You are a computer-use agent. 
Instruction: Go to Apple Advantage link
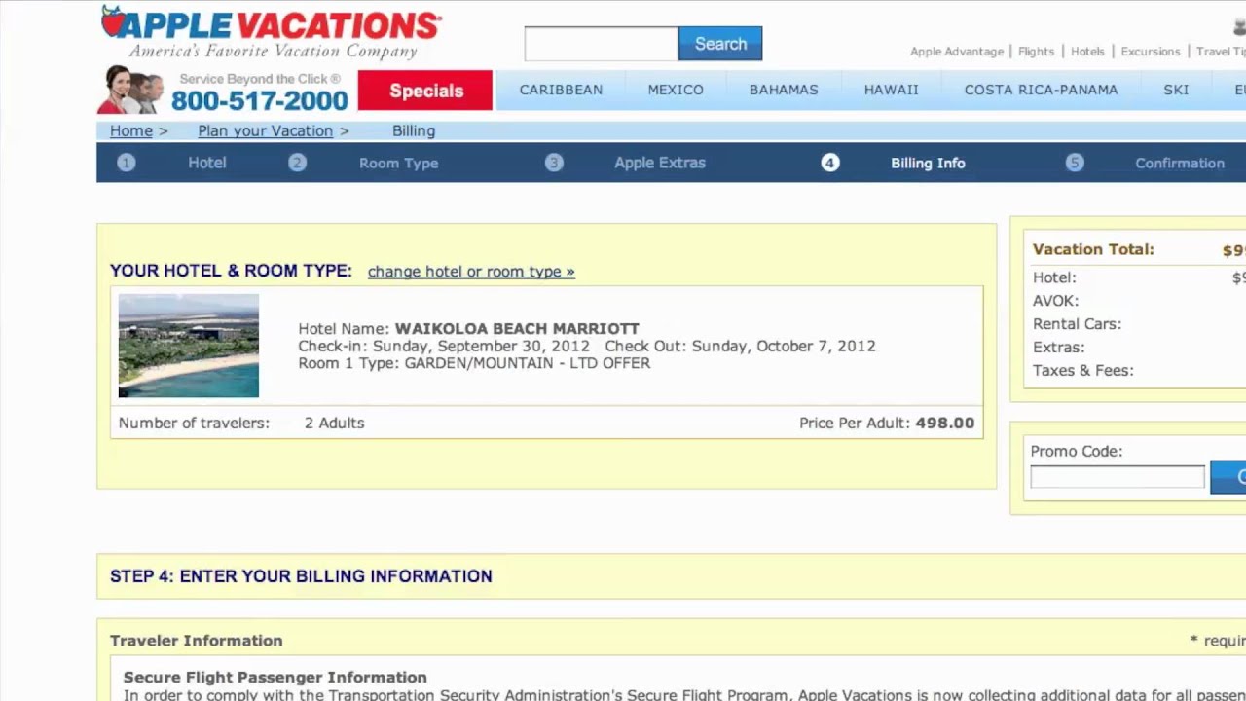coord(957,52)
